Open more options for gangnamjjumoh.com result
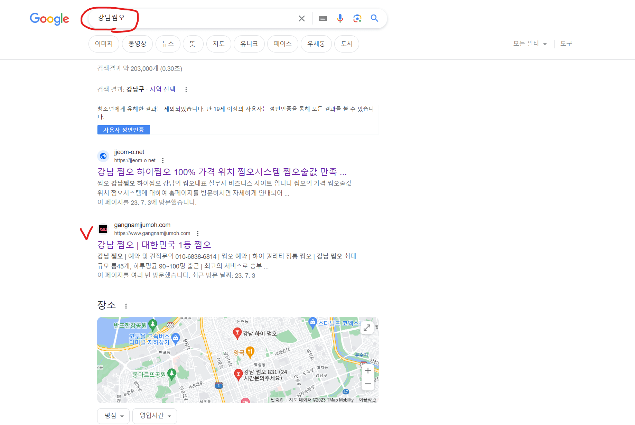635x425 pixels. coord(198,233)
